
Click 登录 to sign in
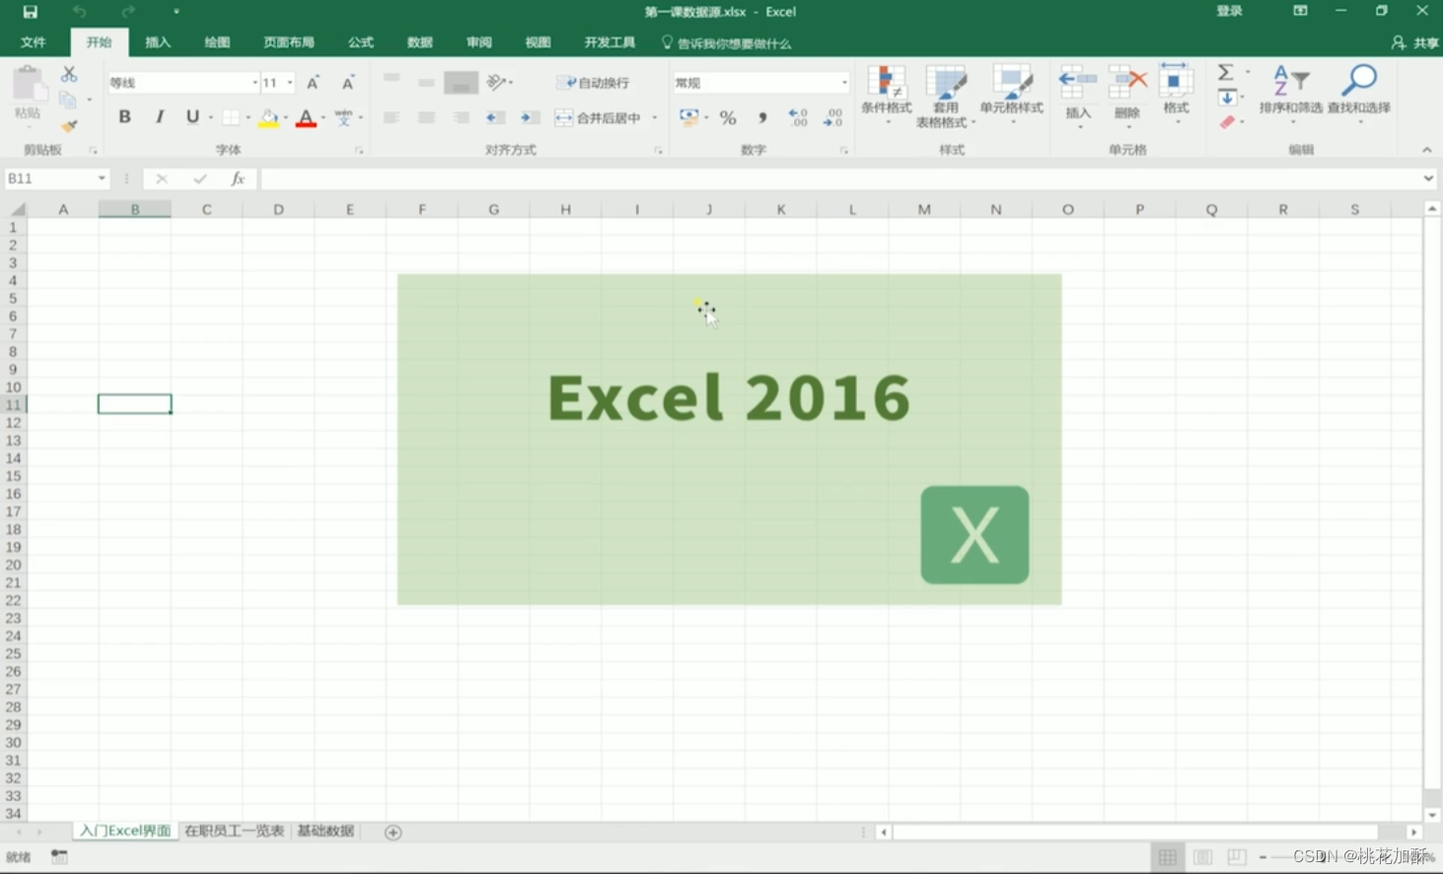click(1229, 11)
